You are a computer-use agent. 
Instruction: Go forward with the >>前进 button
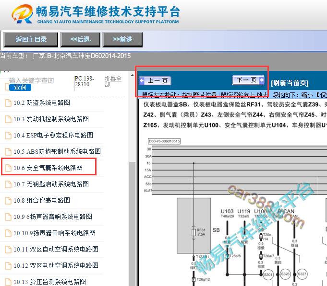[x=122, y=39]
